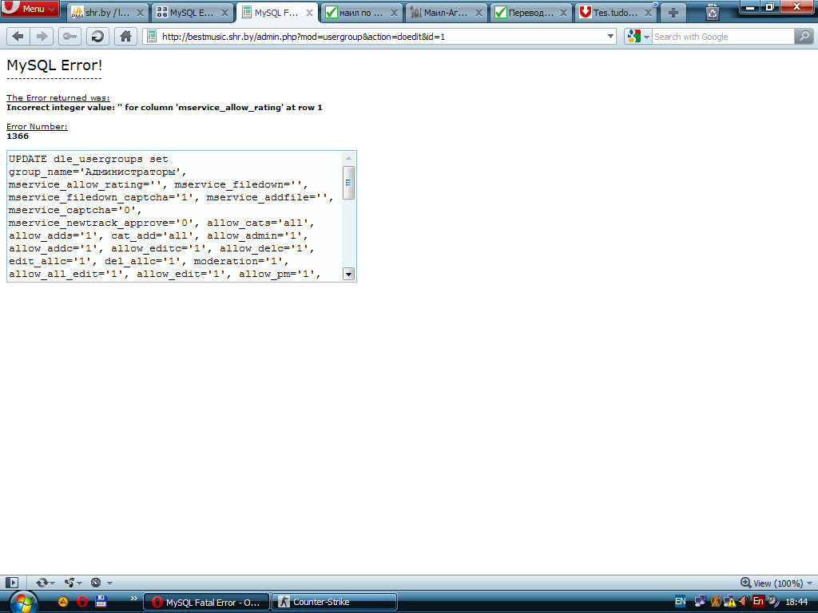Expand the address bar history dropdown
The height and width of the screenshot is (613, 818).
coord(611,37)
